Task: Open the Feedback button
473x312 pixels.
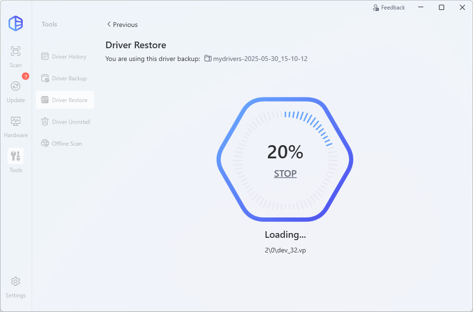Action: (389, 8)
